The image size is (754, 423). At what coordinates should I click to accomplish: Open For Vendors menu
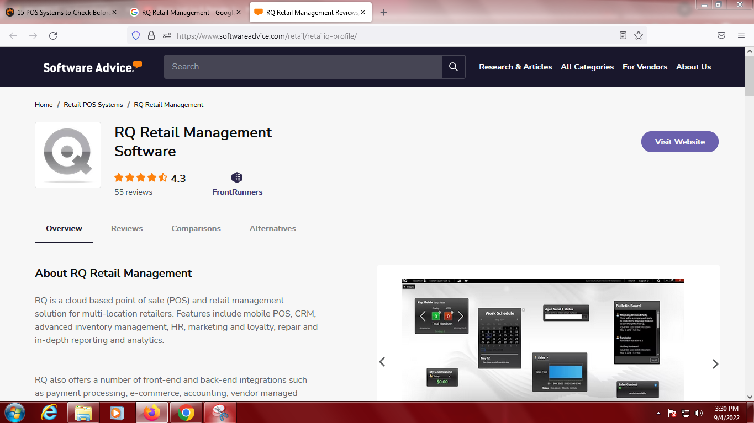pos(645,67)
